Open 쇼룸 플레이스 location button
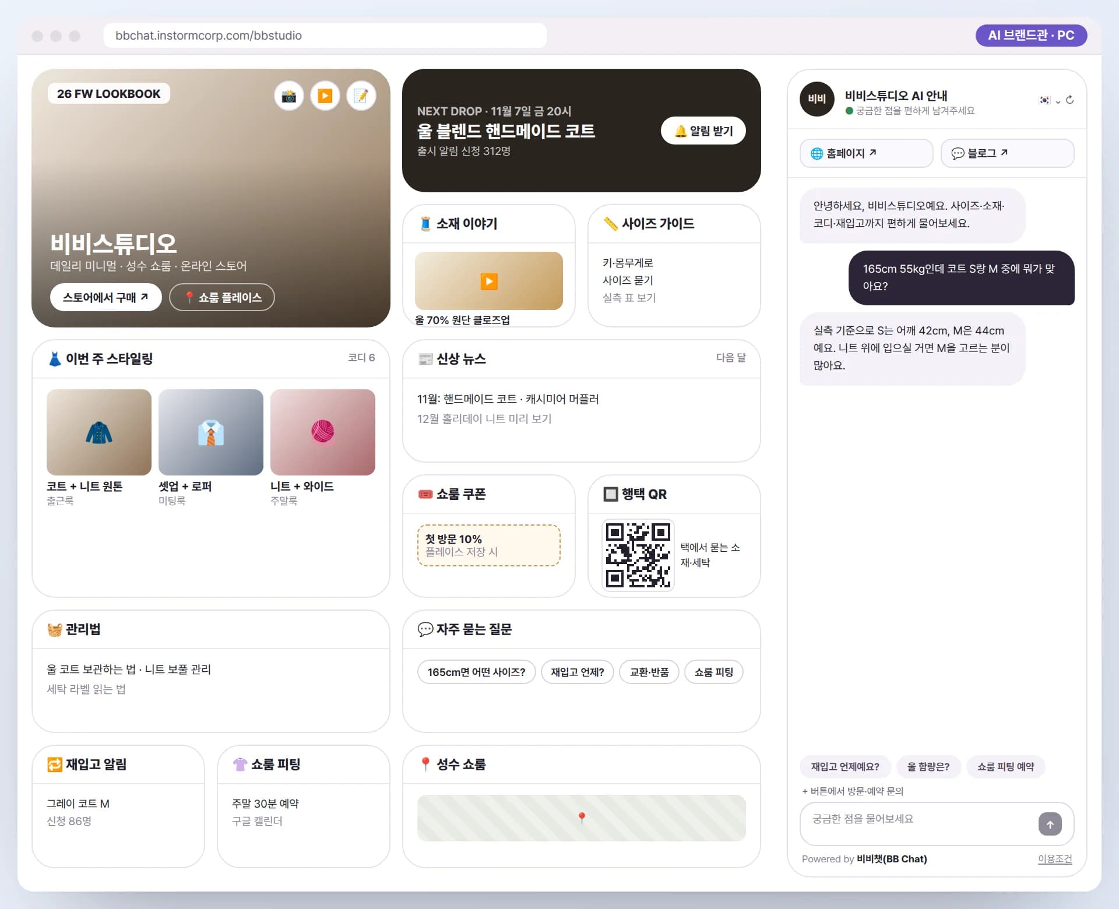Screen dimensions: 1119x909 [x=222, y=297]
